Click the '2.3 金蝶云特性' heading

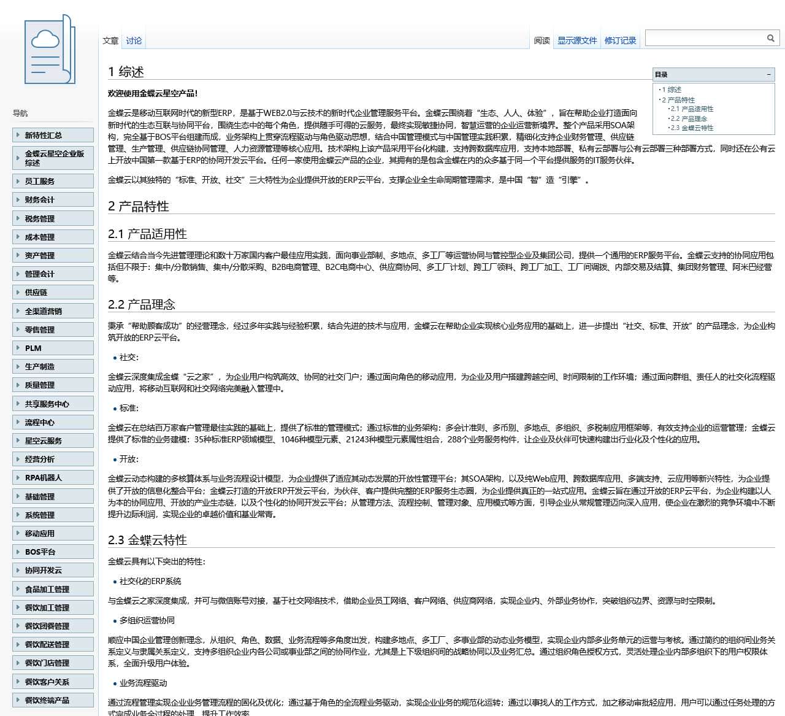(x=147, y=540)
